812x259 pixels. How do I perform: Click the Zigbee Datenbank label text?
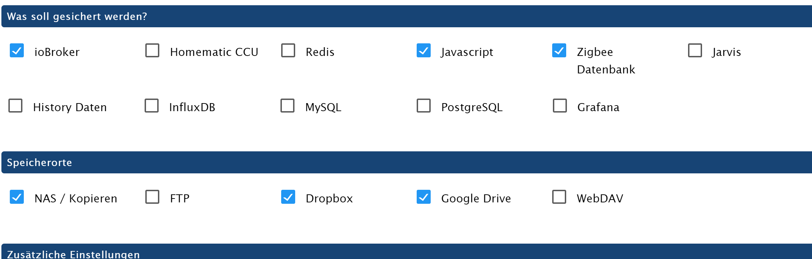pos(606,60)
